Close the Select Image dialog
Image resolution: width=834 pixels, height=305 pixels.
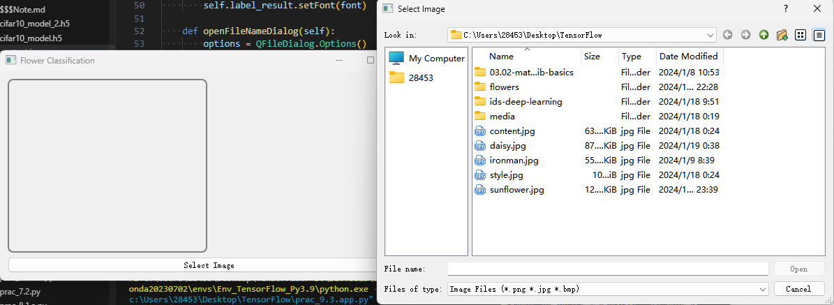(x=817, y=8)
